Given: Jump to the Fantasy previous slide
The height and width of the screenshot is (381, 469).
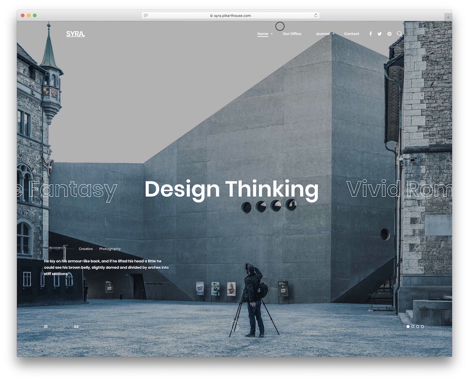Looking at the screenshot, I should point(67,190).
